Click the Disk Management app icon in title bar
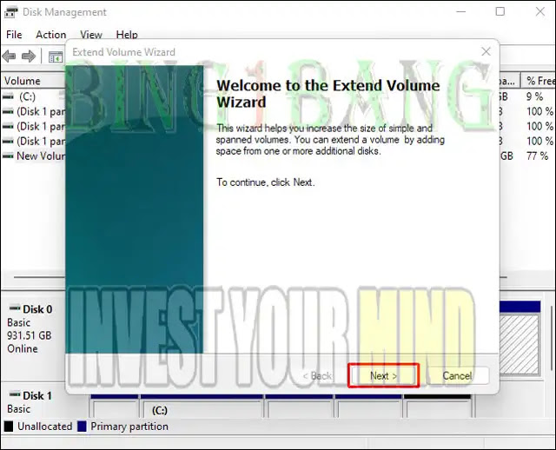Viewport: 556px width, 450px height. 10,11
